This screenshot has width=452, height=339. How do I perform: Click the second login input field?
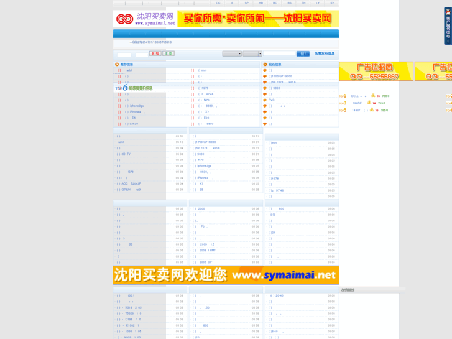142,55
